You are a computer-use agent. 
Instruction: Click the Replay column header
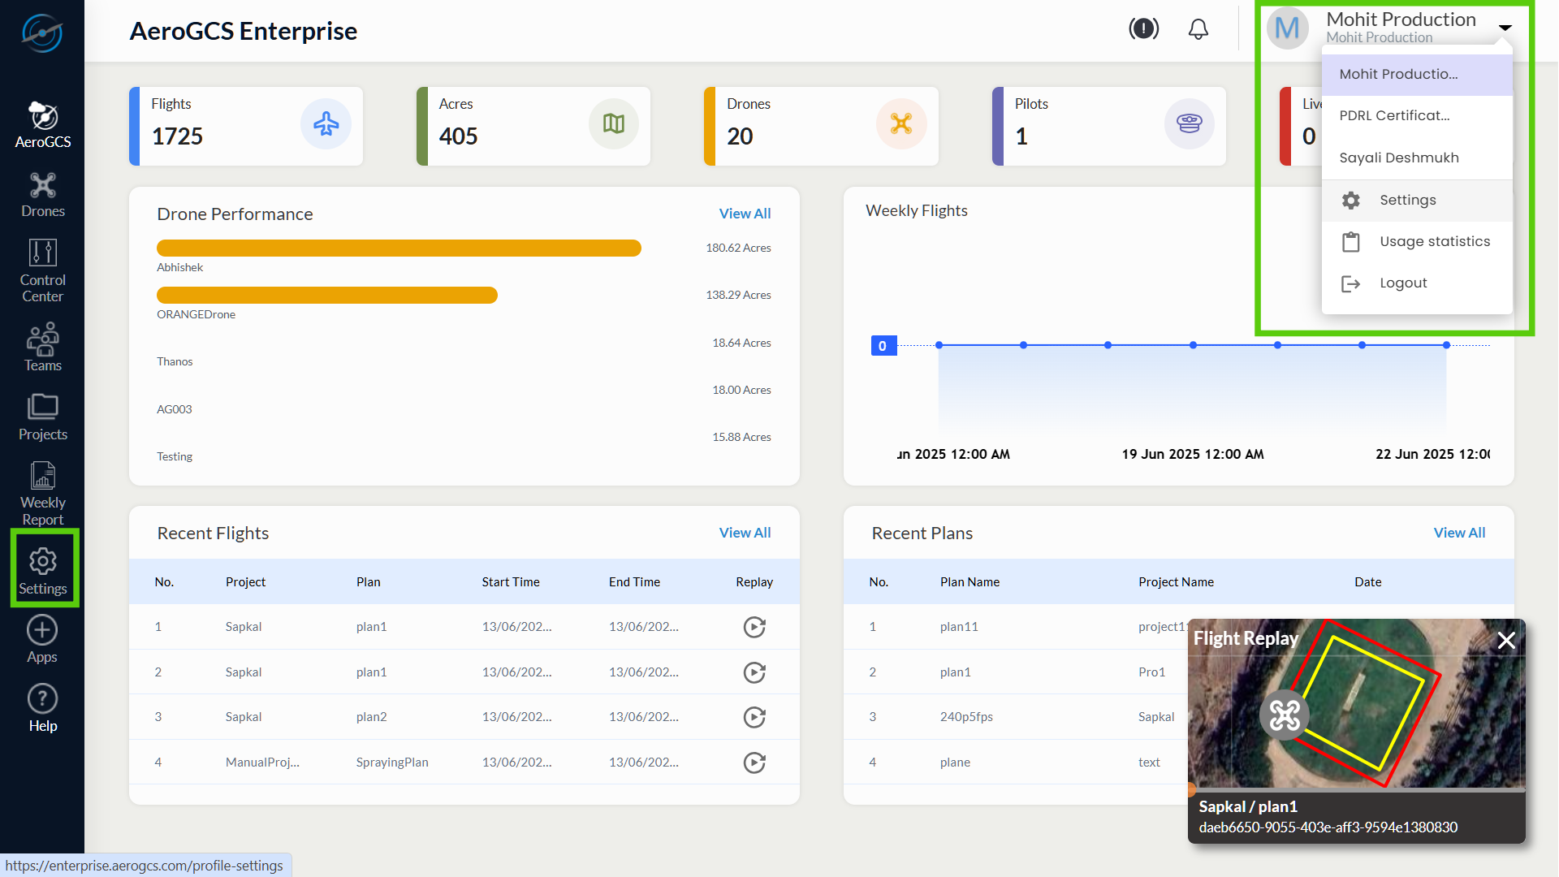click(754, 582)
